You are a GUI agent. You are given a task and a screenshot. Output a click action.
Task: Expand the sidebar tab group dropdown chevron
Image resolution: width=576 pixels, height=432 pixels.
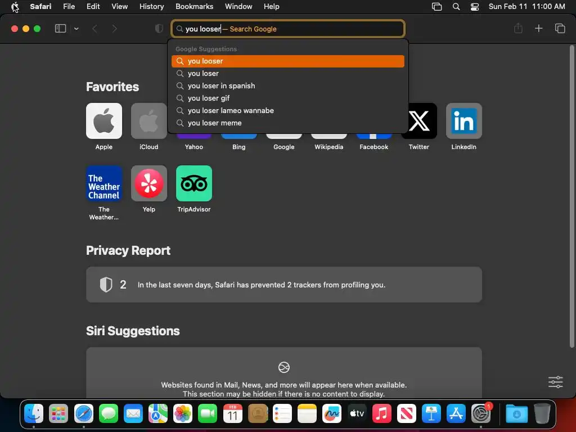(76, 29)
